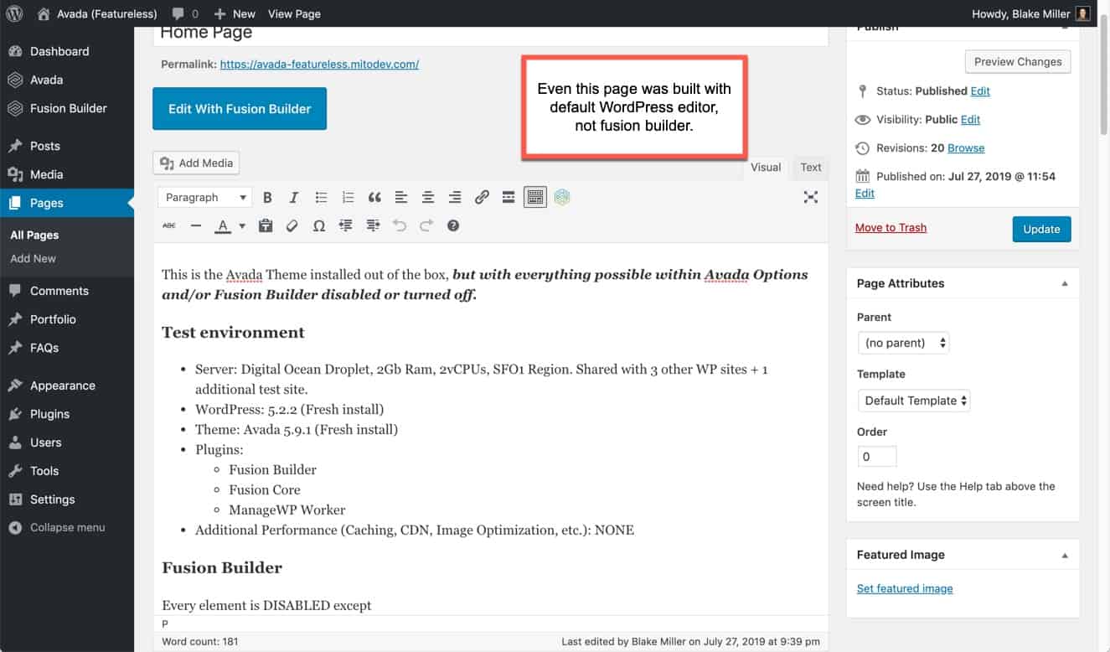The width and height of the screenshot is (1110, 652).
Task: Open the page permalink URL
Action: pyautogui.click(x=319, y=64)
